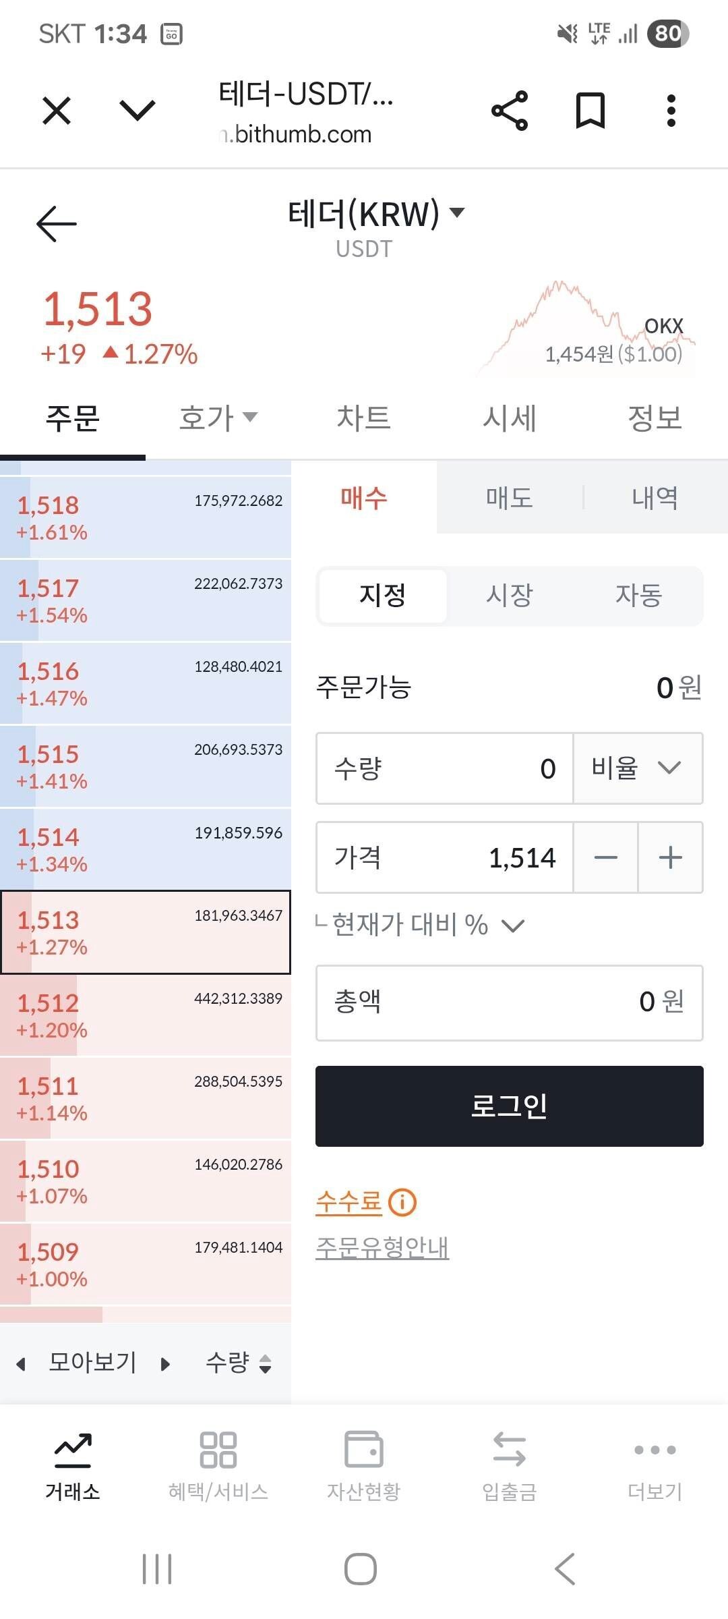The width and height of the screenshot is (728, 1619).
Task: Switch to the 매도 sell tab
Action: (x=509, y=498)
